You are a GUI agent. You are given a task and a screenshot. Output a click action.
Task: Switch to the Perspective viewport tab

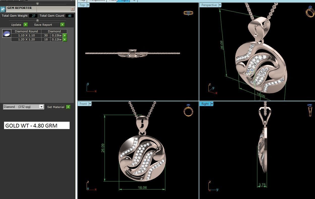[x=97, y=1]
